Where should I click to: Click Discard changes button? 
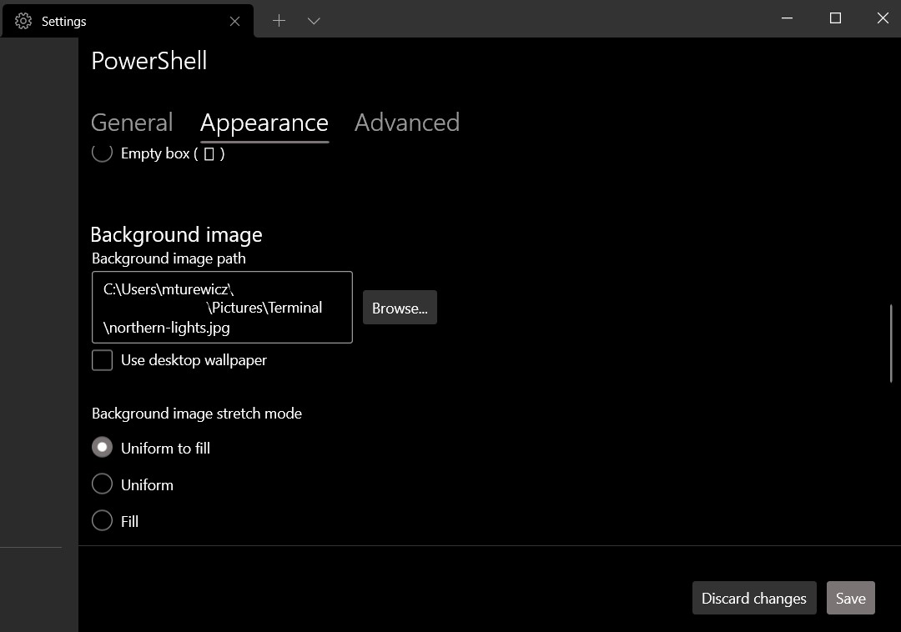click(x=754, y=598)
